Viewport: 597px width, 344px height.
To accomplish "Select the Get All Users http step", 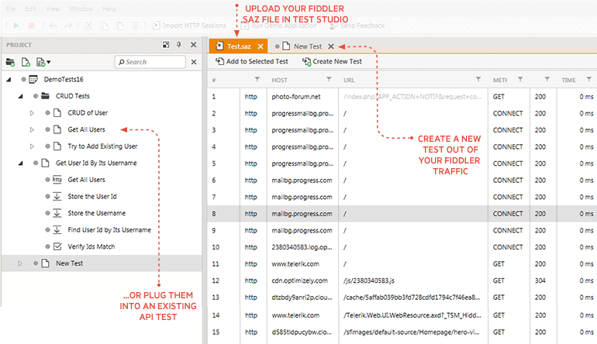I will click(x=86, y=180).
